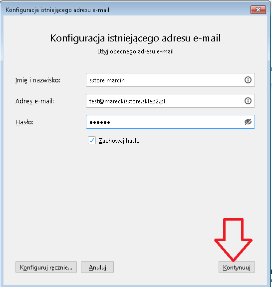
Task: Click the red arrow annotation
Action: point(234,240)
